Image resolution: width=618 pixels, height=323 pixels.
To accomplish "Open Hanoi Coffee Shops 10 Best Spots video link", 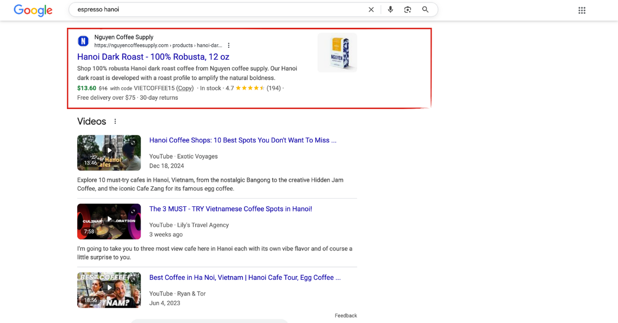I will point(243,140).
